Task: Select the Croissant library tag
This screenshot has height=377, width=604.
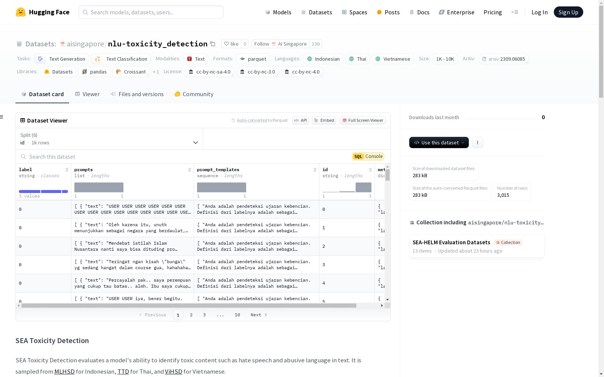Action: coord(131,72)
